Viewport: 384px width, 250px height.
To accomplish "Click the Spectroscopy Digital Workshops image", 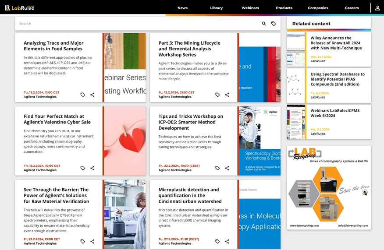I will tap(260, 141).
